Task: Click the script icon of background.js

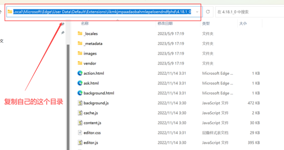Action: click(x=80, y=103)
